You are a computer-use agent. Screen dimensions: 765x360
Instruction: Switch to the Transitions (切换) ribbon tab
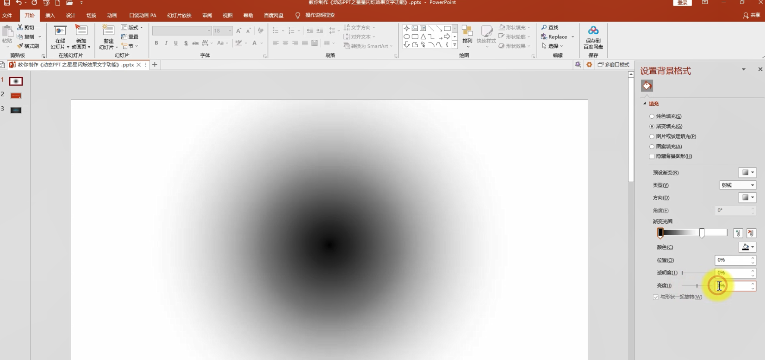pyautogui.click(x=92, y=15)
